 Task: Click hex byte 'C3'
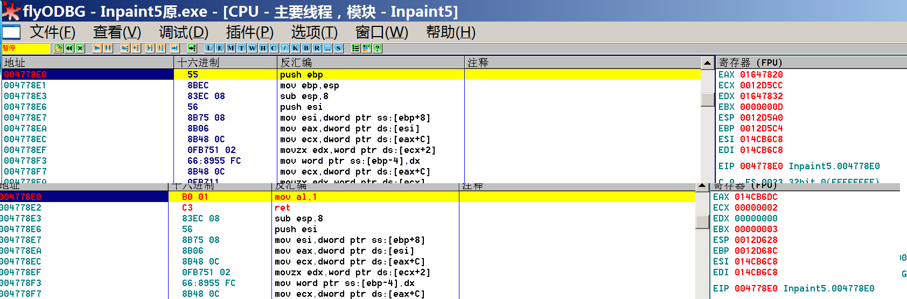tap(187, 207)
